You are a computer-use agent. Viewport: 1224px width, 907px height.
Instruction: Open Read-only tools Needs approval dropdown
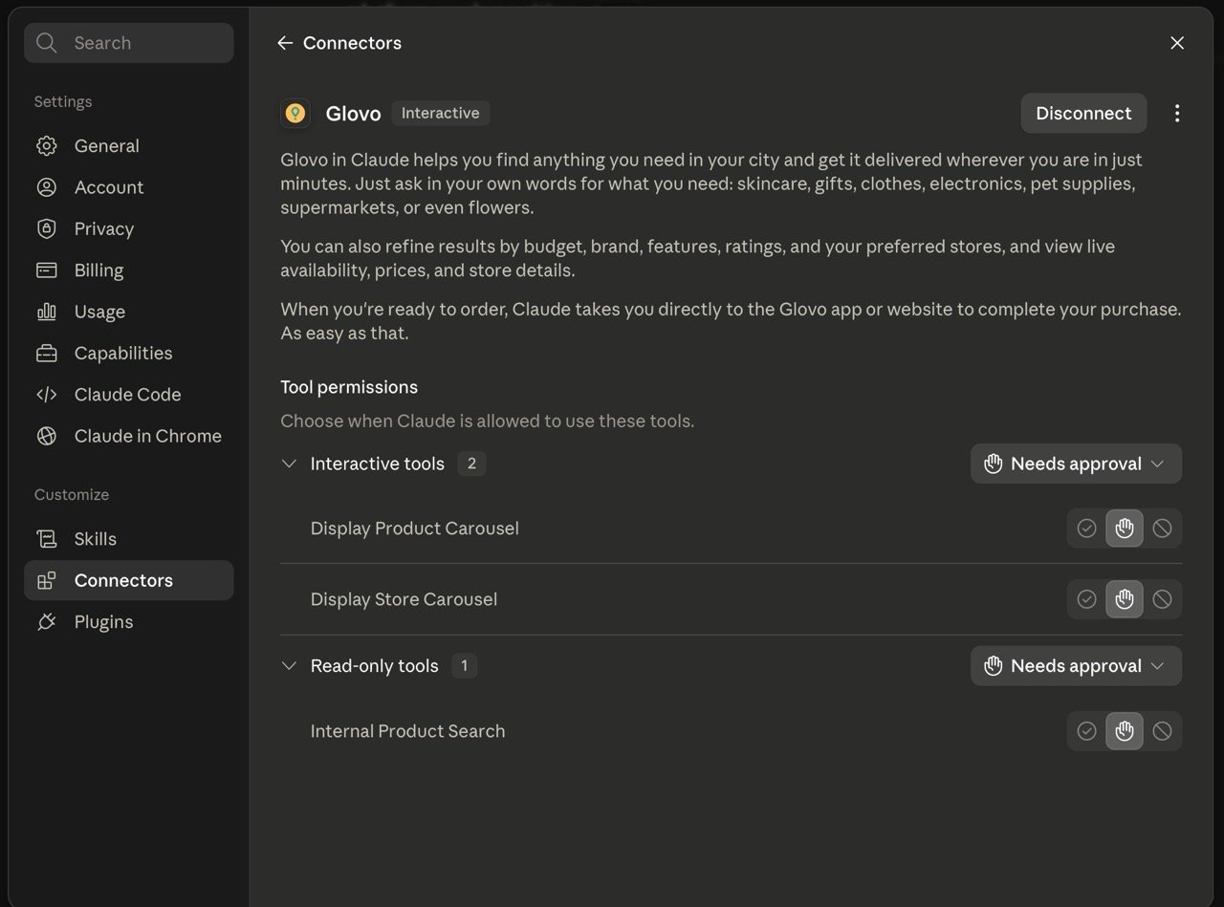pyautogui.click(x=1076, y=666)
